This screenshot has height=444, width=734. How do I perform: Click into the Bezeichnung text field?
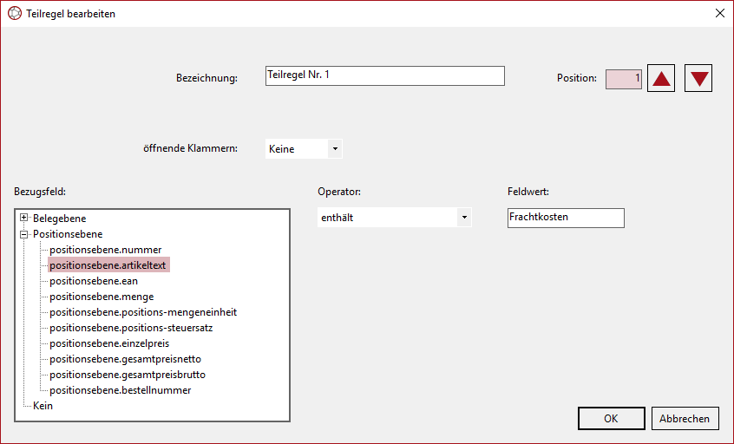point(384,76)
